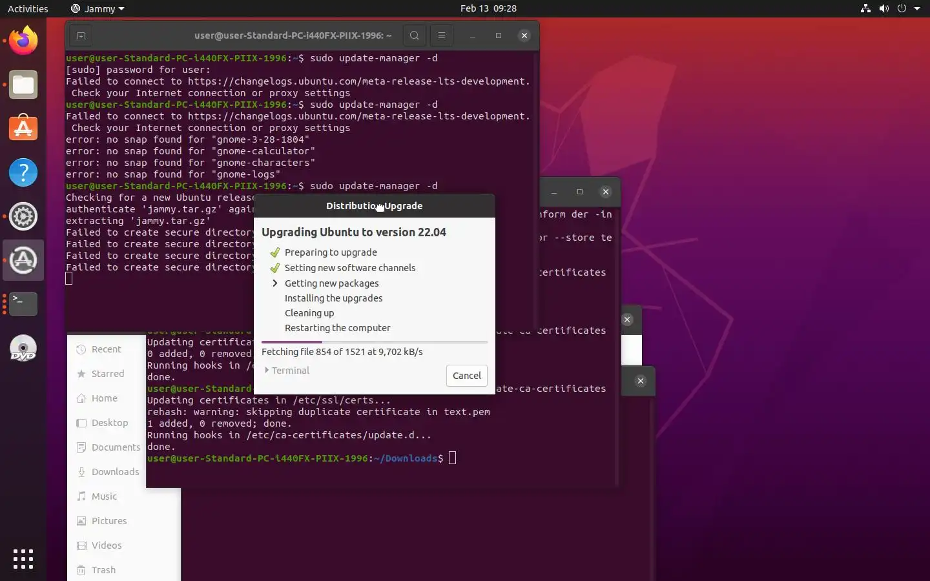Select 'Installing the upgrades' step
Viewport: 930px width, 581px height.
tap(333, 298)
